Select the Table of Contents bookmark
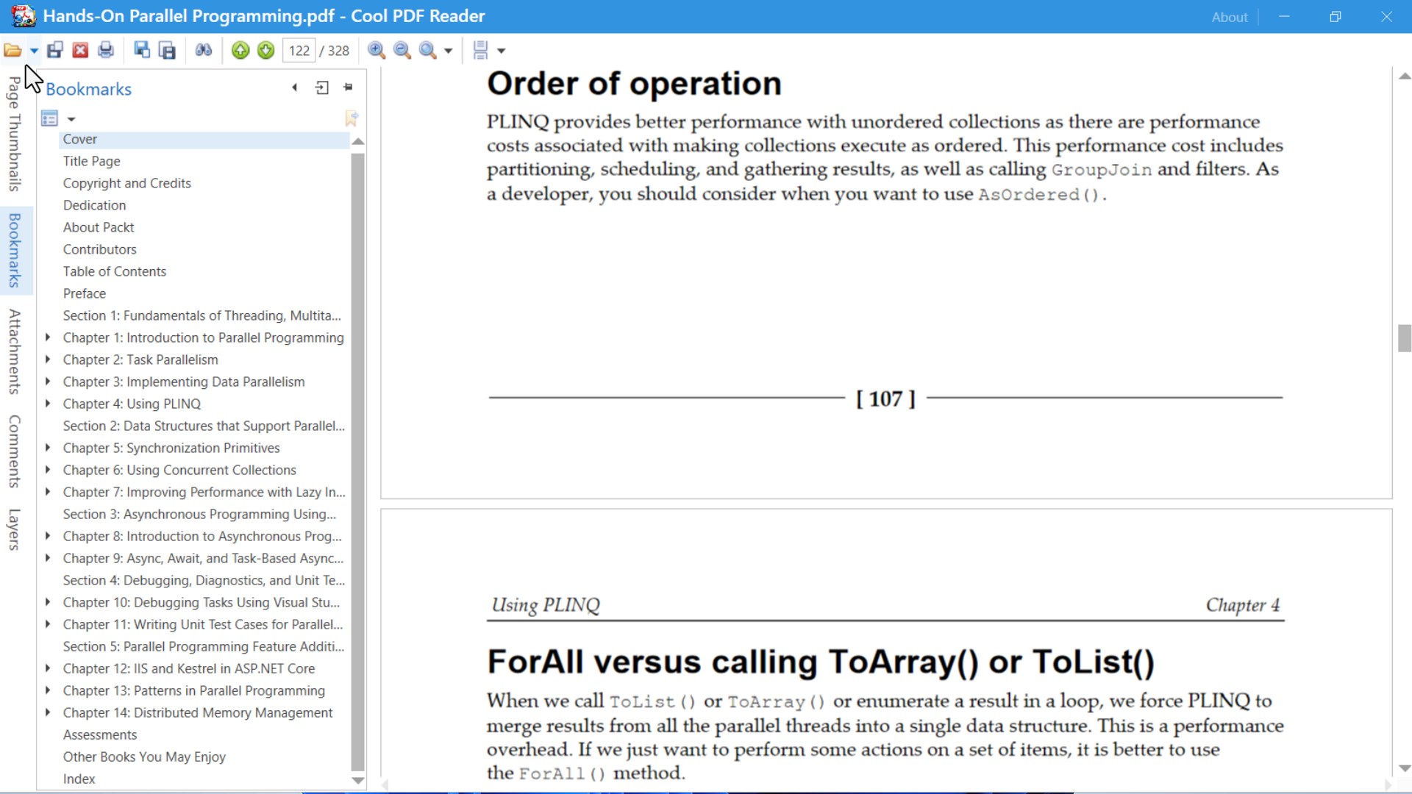This screenshot has width=1412, height=794. [115, 271]
